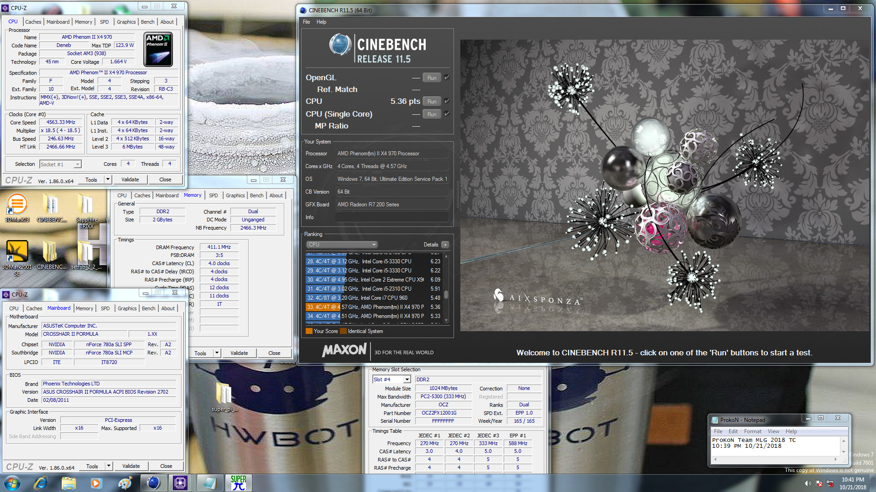Open Paint from the taskbar
Viewport: 876px width, 492px height.
(124, 483)
